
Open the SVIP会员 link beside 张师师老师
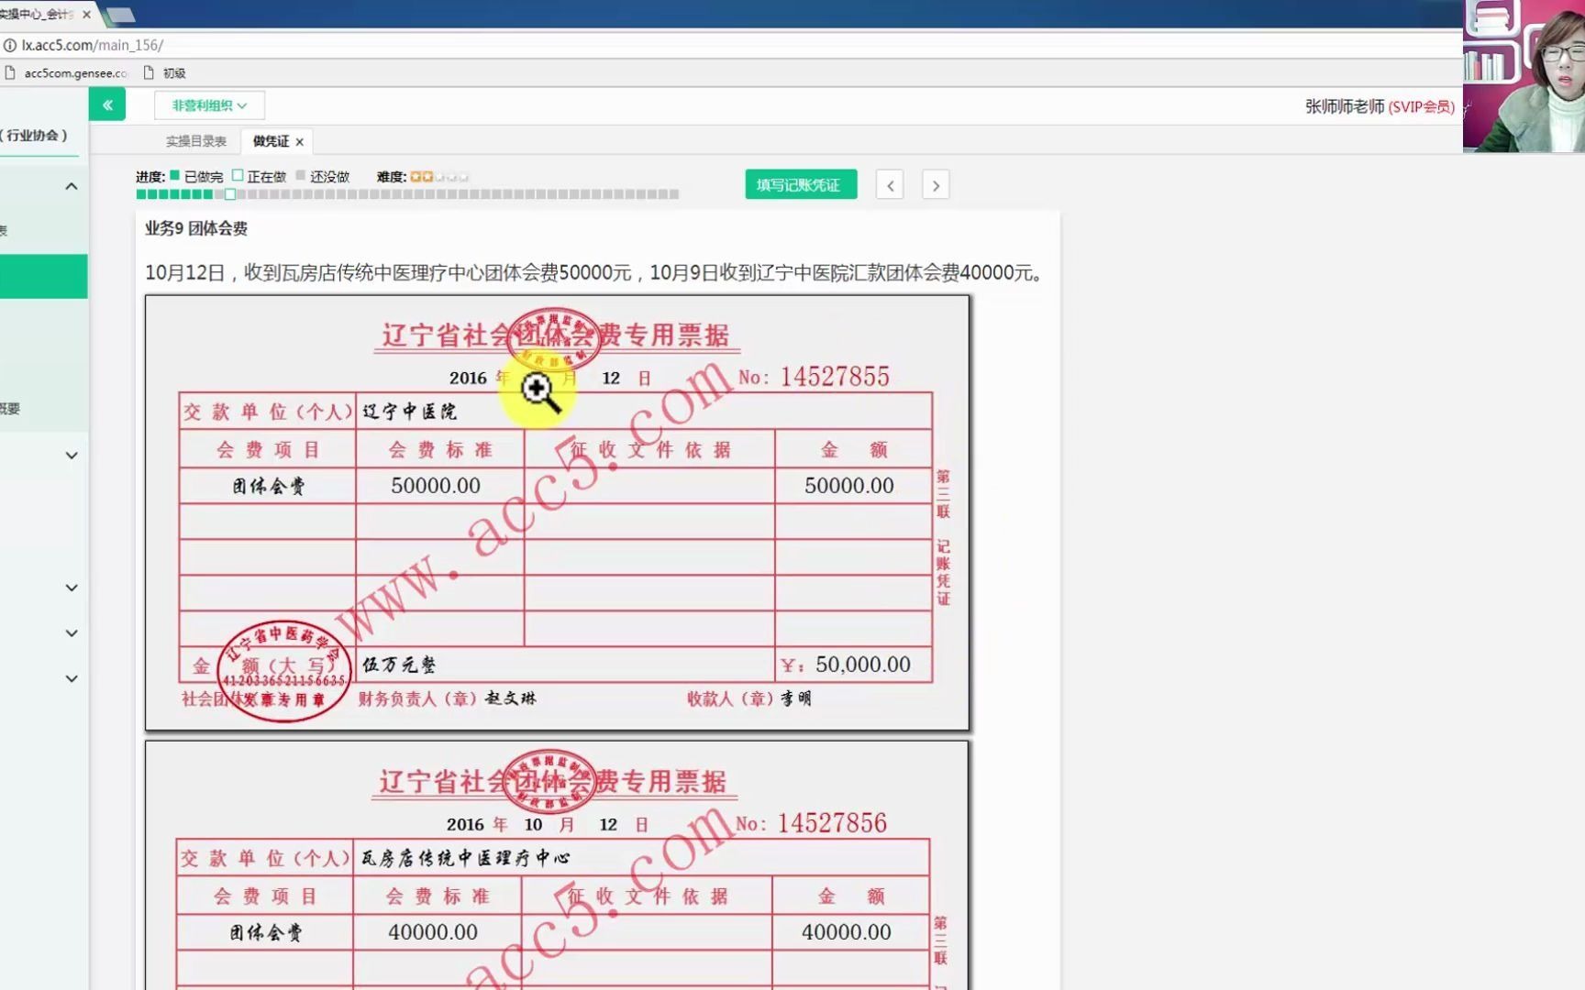coord(1422,106)
